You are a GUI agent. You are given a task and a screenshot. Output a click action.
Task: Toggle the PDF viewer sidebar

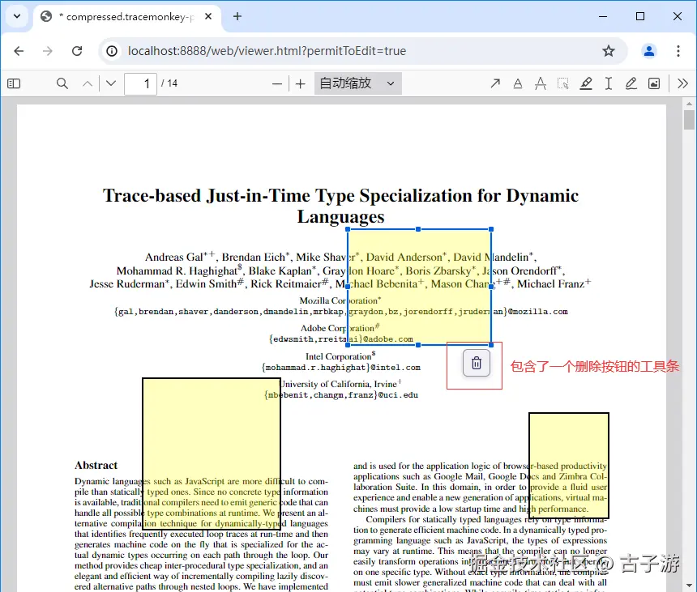click(14, 83)
